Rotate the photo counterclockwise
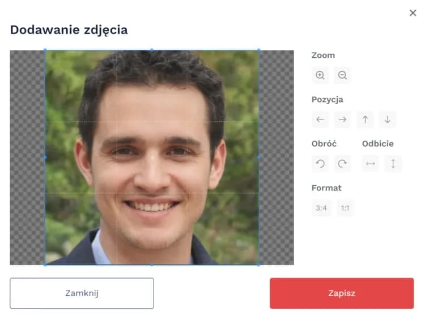Viewport: 425px width, 320px height. point(320,164)
